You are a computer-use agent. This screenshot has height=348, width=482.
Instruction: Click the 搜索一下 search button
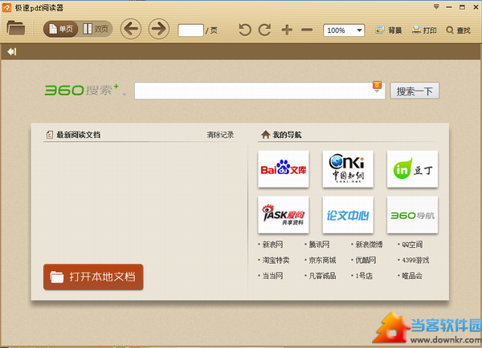click(415, 91)
